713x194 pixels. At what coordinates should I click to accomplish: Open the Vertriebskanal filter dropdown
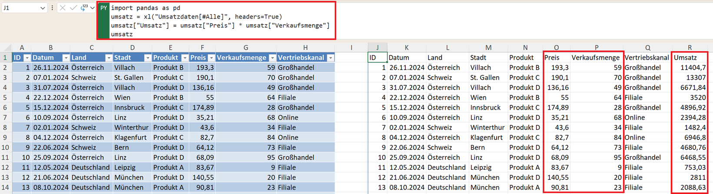(330, 58)
